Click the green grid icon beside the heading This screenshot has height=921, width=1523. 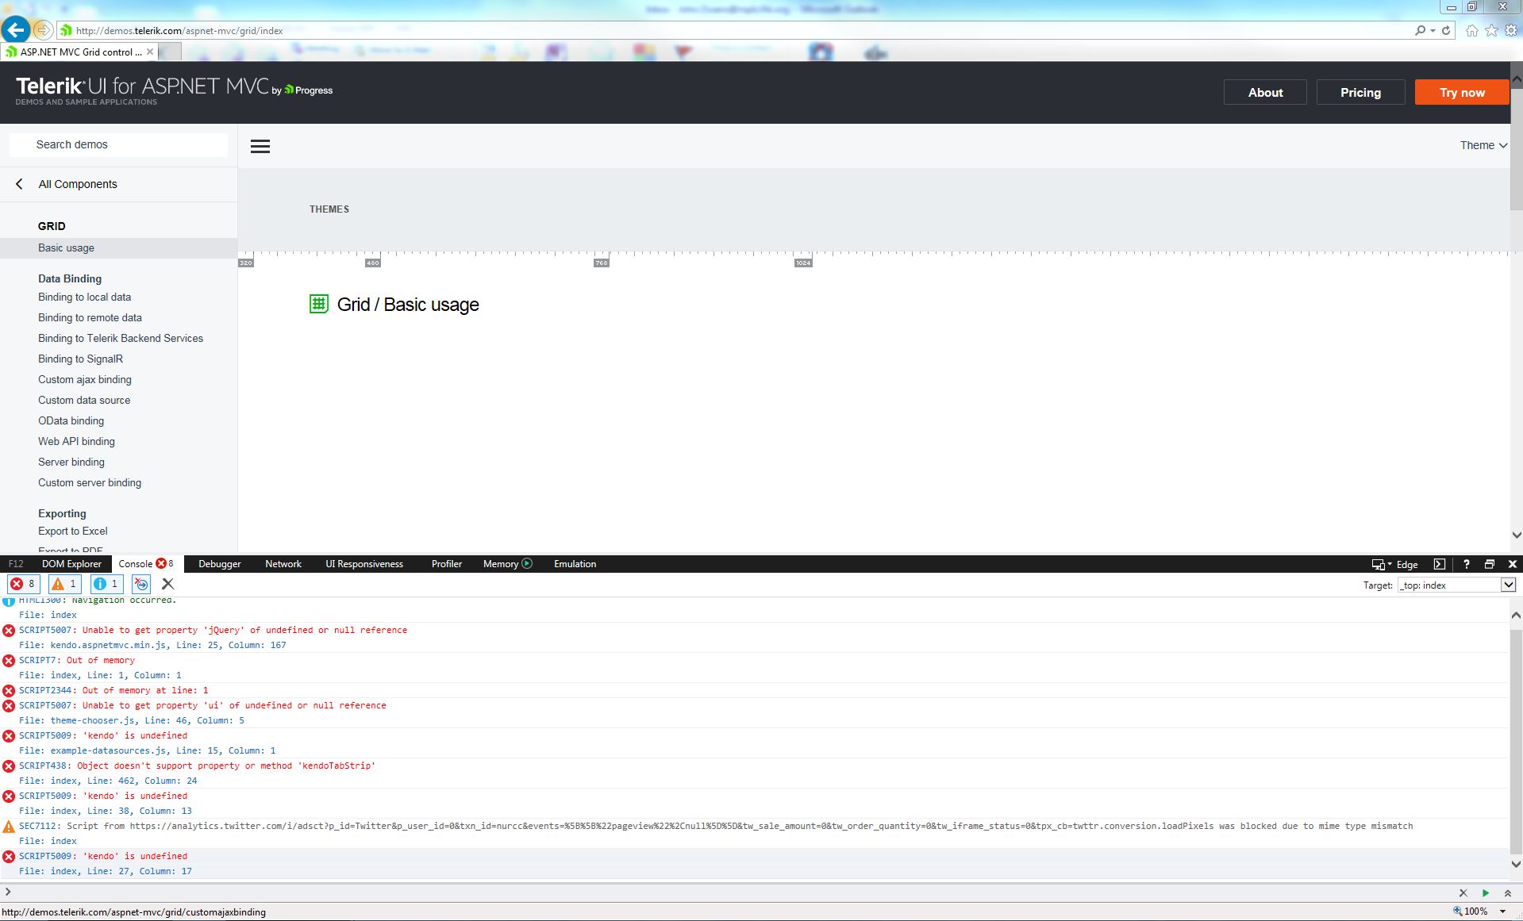pos(318,304)
